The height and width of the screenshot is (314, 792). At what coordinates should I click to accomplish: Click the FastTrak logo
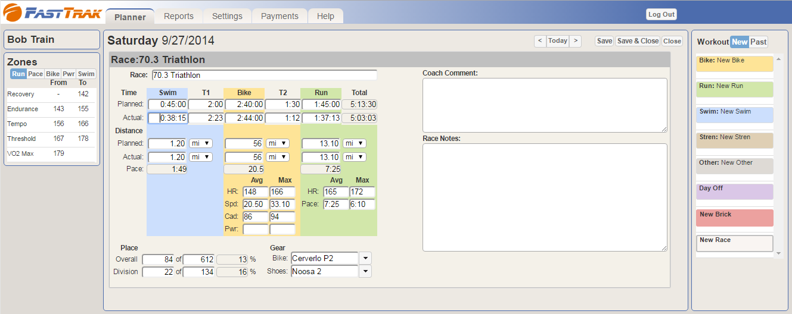(x=52, y=13)
